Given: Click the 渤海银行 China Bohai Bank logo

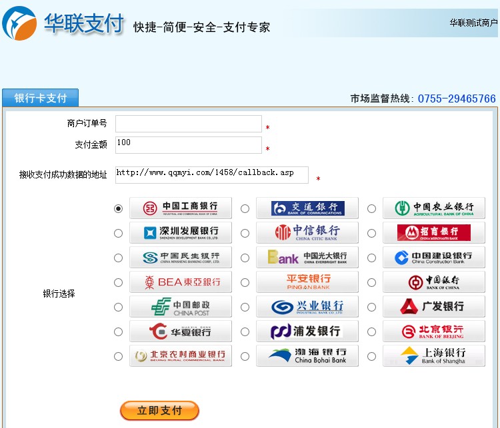Looking at the screenshot, I should pos(307,355).
